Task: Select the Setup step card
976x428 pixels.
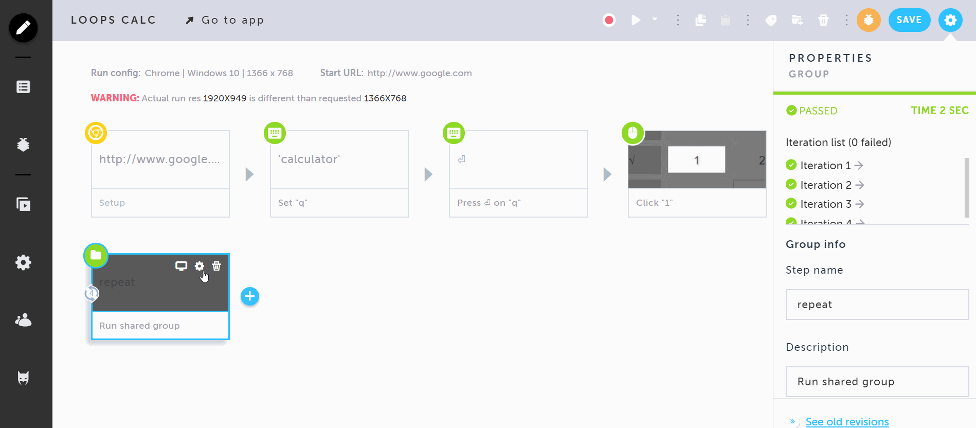Action: click(x=160, y=174)
